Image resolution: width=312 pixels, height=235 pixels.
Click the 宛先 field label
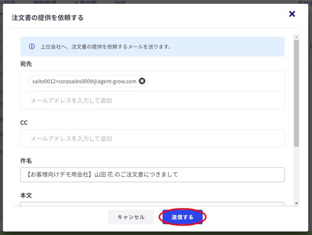click(x=26, y=64)
